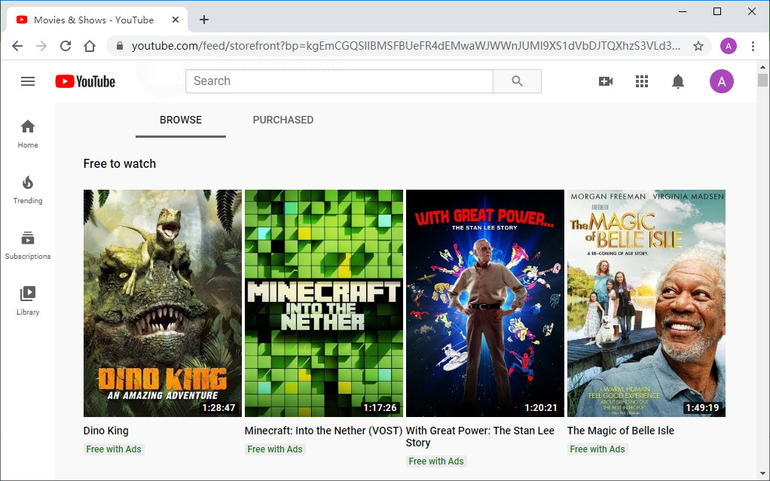Click the YouTube logo
Screen dimensions: 770x481
tap(85, 81)
